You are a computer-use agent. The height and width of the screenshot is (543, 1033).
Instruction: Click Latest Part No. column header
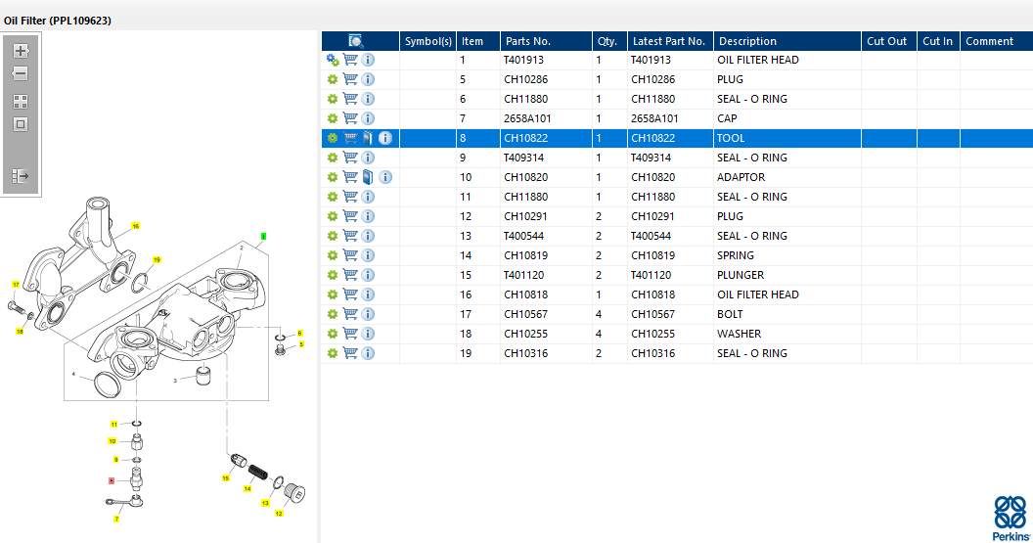pyautogui.click(x=670, y=41)
